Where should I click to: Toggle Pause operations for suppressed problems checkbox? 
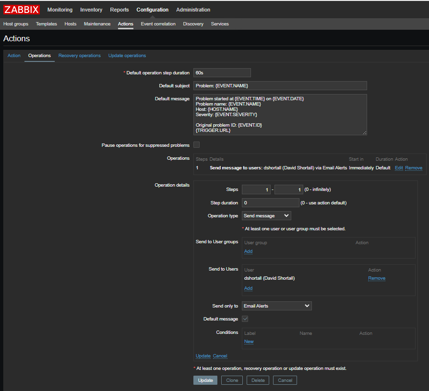196,145
